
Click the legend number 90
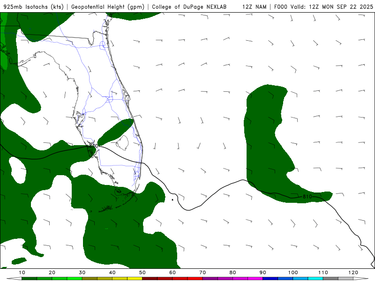pyautogui.click(x=263, y=273)
